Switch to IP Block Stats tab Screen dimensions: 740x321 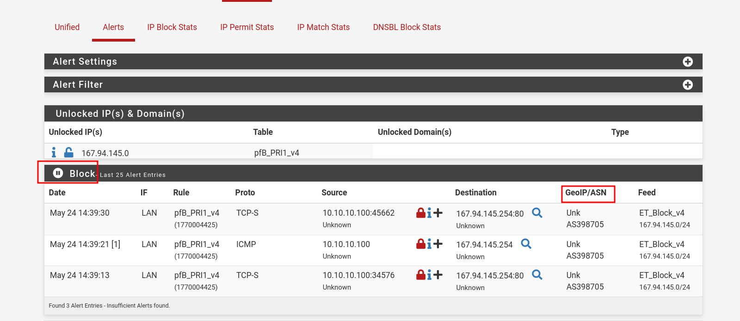pos(172,27)
